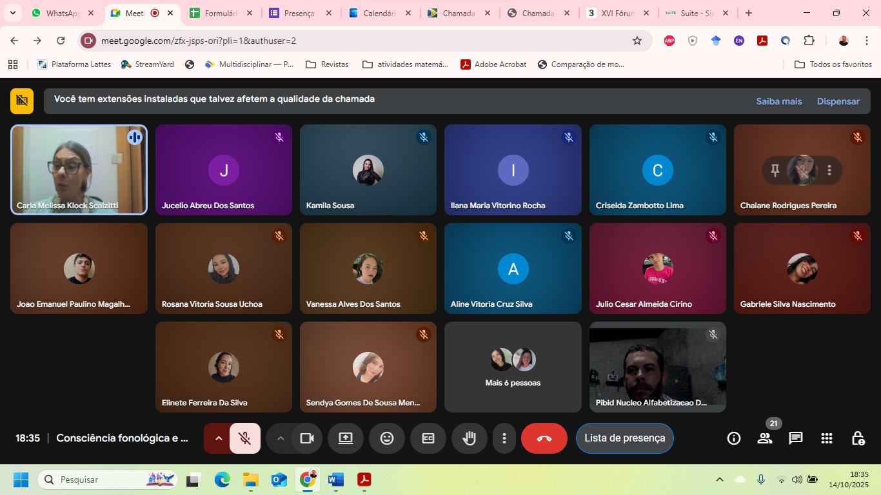Open the three-dot more options menu
Viewport: 881px width, 495px height.
(x=504, y=438)
